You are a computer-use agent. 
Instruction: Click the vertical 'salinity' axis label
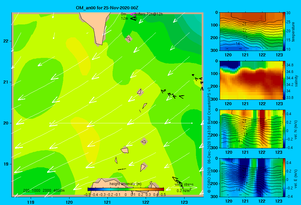tap(296, 81)
